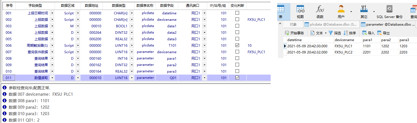Uncheck 变化判断 checkbox in row 006
Viewport: 417px width, 123px height.
tap(237, 45)
